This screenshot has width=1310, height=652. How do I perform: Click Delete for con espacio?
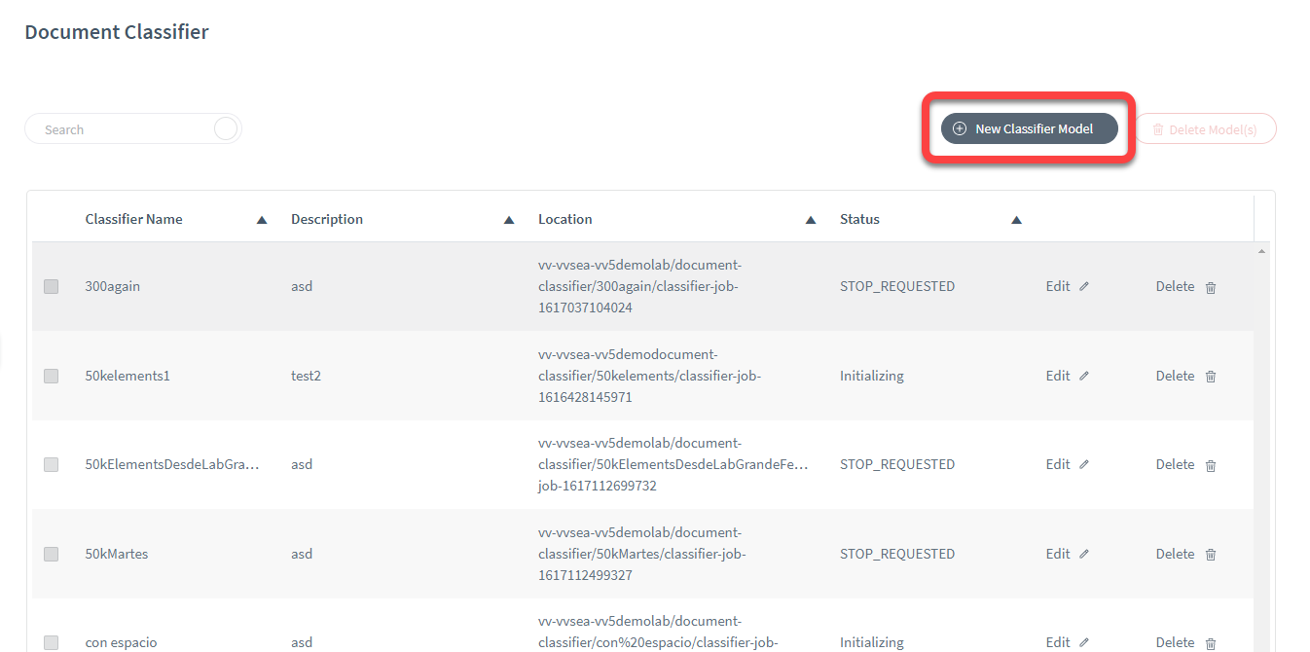(1175, 642)
